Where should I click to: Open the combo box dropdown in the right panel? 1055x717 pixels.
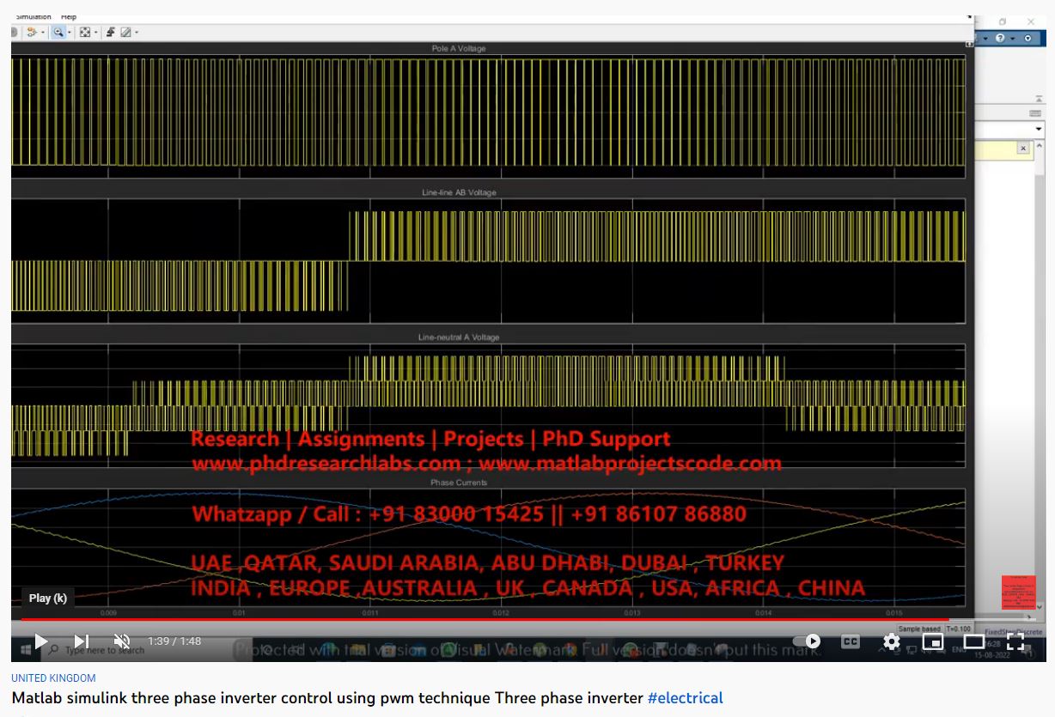tap(1039, 129)
